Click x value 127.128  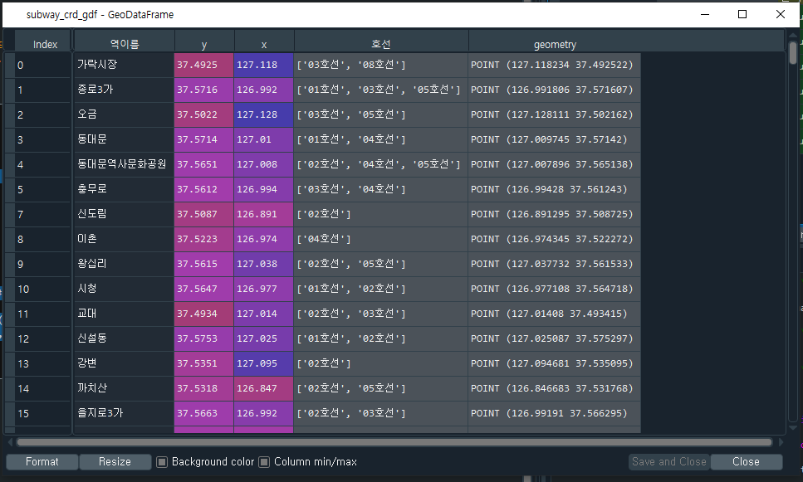click(264, 114)
